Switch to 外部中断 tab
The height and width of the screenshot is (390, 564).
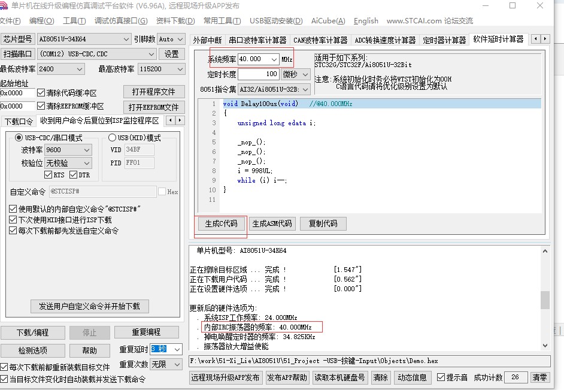coord(207,40)
